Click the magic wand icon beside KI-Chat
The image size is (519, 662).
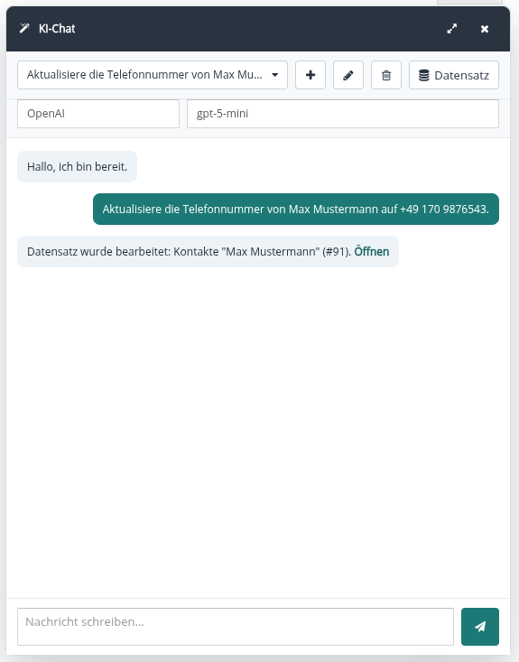coord(24,28)
